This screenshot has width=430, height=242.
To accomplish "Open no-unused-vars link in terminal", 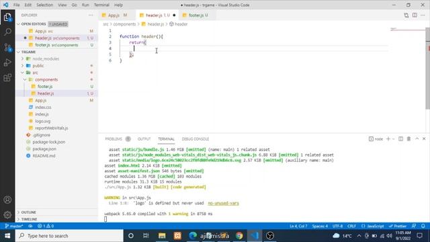I will pyautogui.click(x=223, y=203).
